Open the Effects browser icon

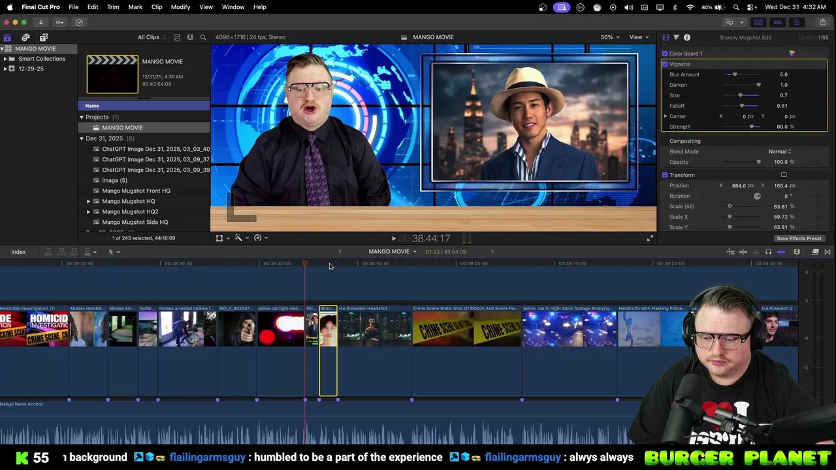point(815,252)
